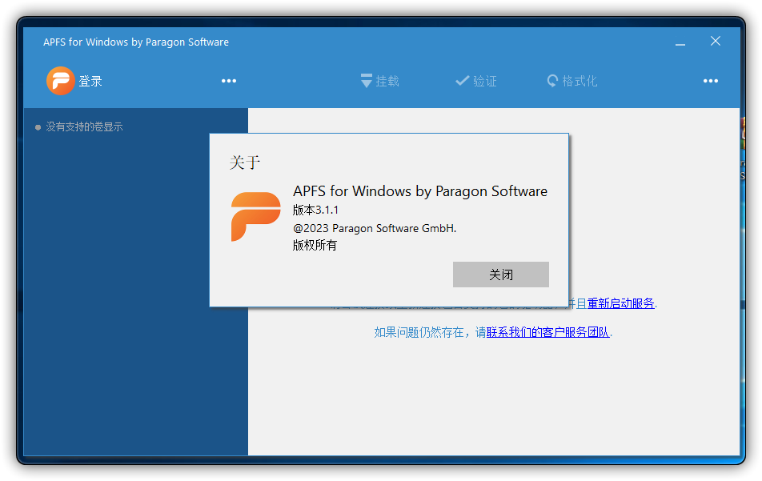Image resolution: width=762 pixels, height=481 pixels.
Task: Click the circular Format icon
Action: point(551,80)
